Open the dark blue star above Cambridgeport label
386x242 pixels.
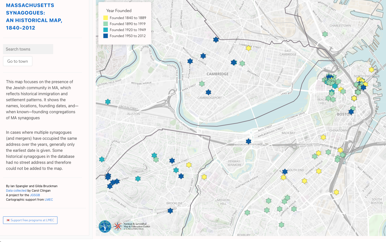208,92
